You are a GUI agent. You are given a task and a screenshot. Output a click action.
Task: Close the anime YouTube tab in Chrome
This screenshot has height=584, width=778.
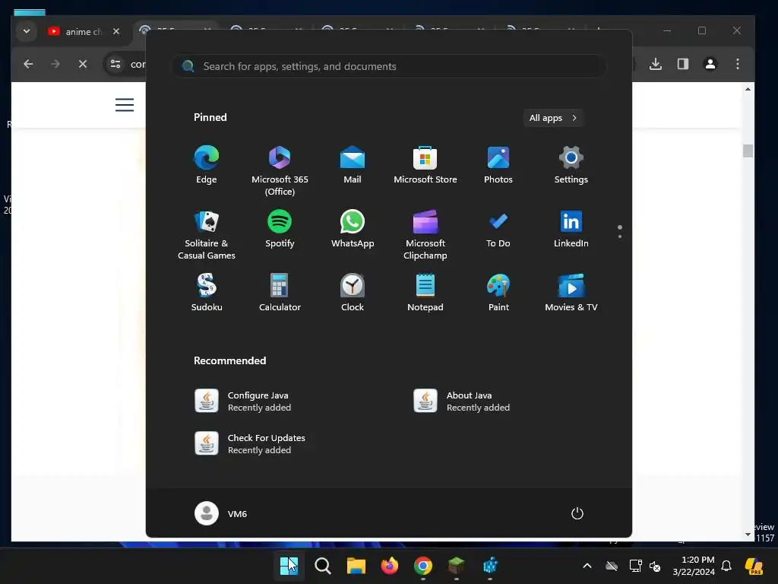116,31
